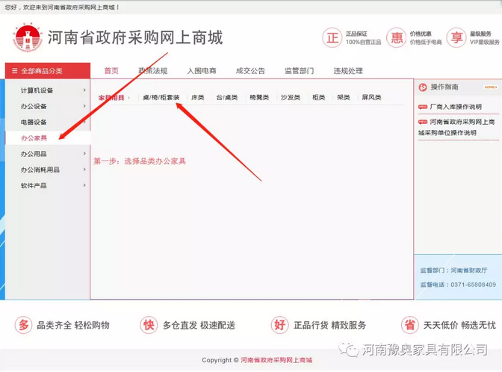Select 软件产品 in the sidebar

(34, 186)
